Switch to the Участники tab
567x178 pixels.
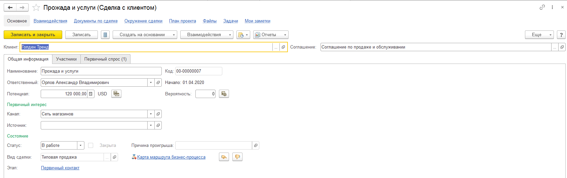pyautogui.click(x=66, y=59)
